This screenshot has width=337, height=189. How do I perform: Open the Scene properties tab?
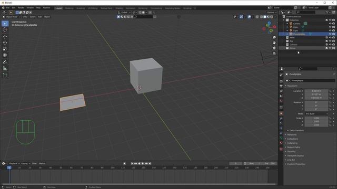[281, 96]
